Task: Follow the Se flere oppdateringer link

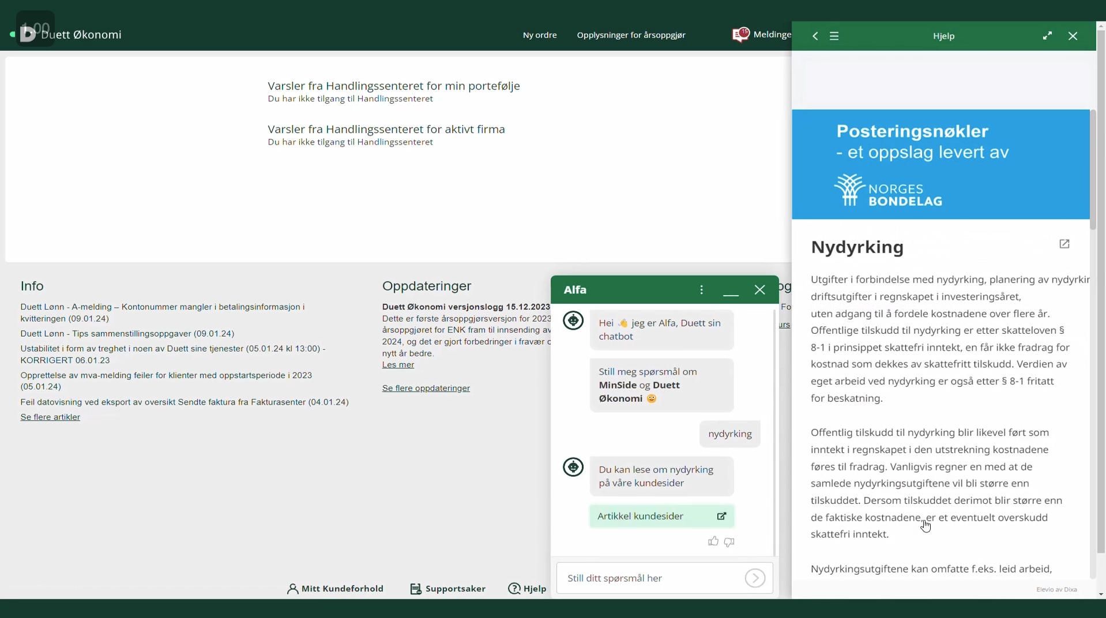Action: point(426,389)
